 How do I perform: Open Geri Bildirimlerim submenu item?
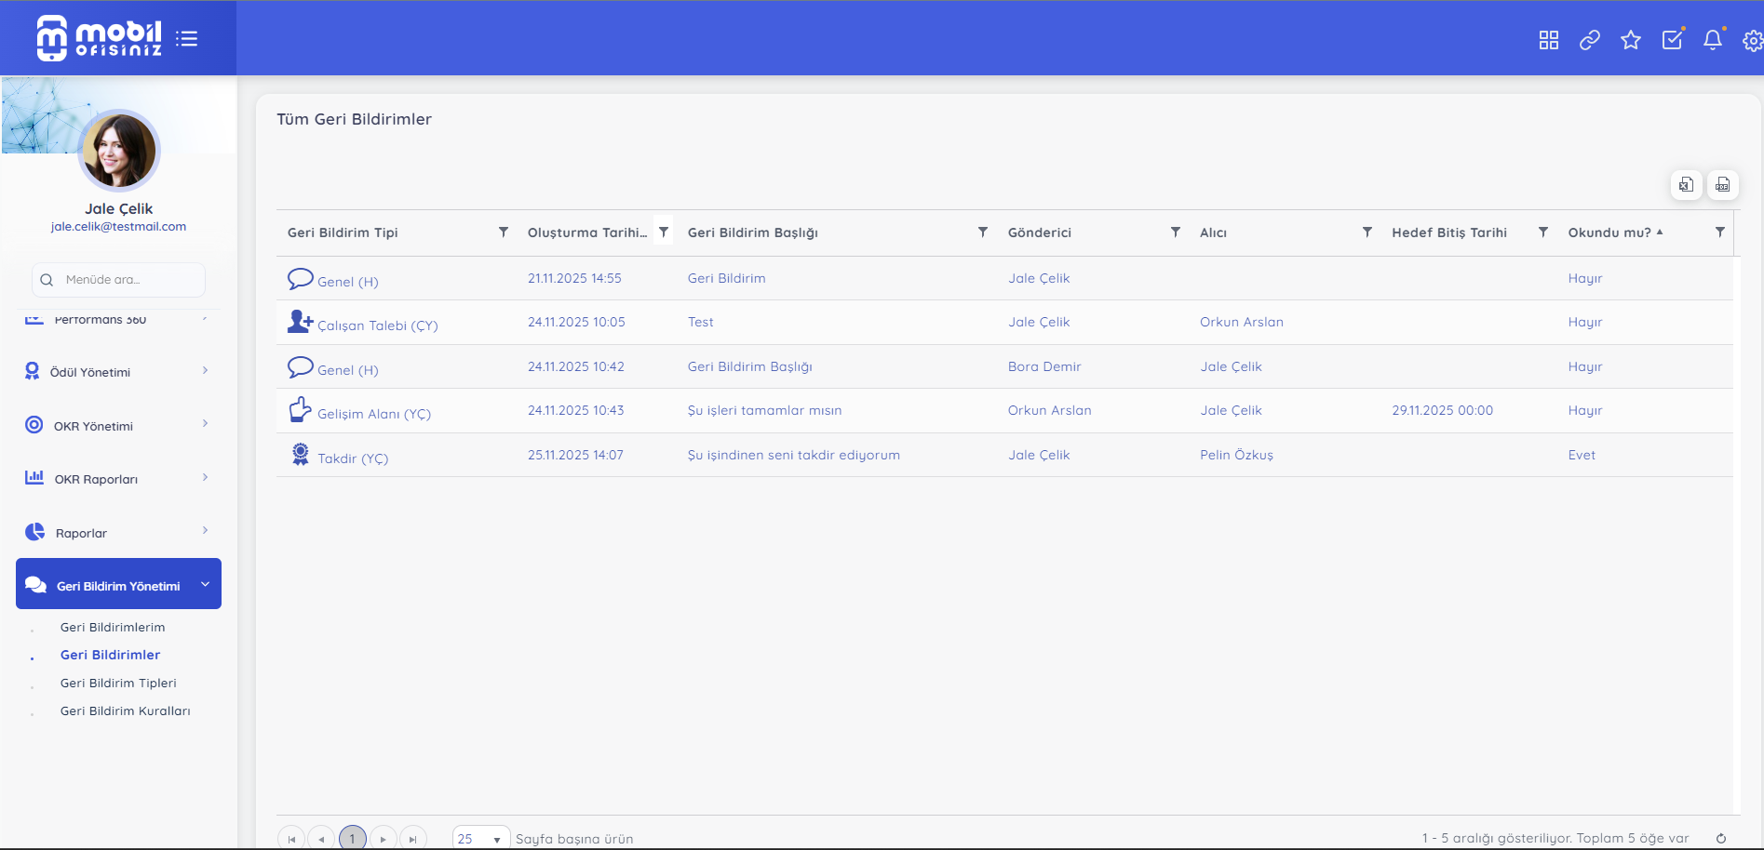click(113, 628)
